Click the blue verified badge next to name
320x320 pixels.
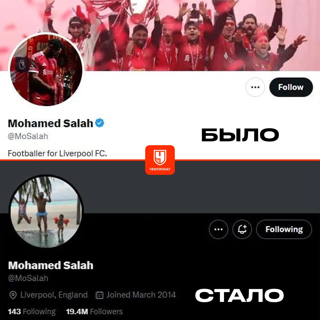[x=100, y=123]
